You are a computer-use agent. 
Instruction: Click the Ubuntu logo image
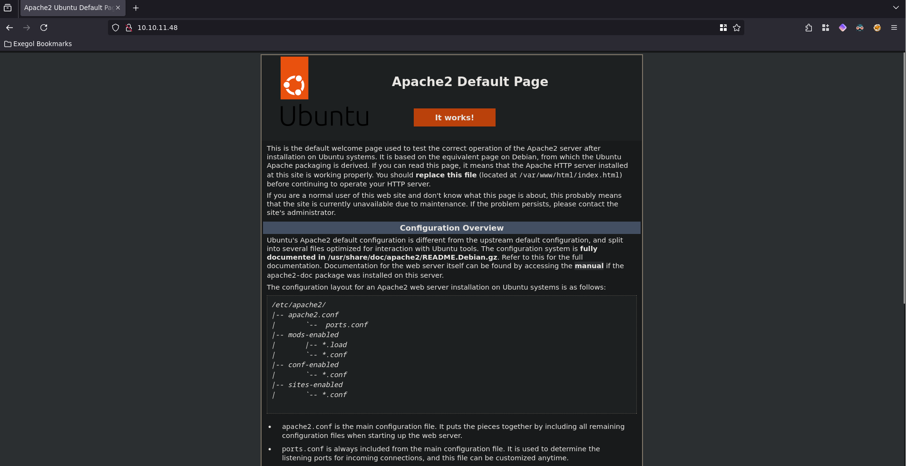pos(324,92)
